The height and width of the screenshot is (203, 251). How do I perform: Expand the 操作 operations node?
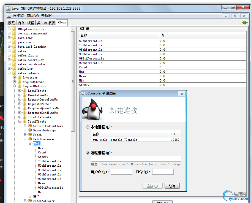pos(30,196)
